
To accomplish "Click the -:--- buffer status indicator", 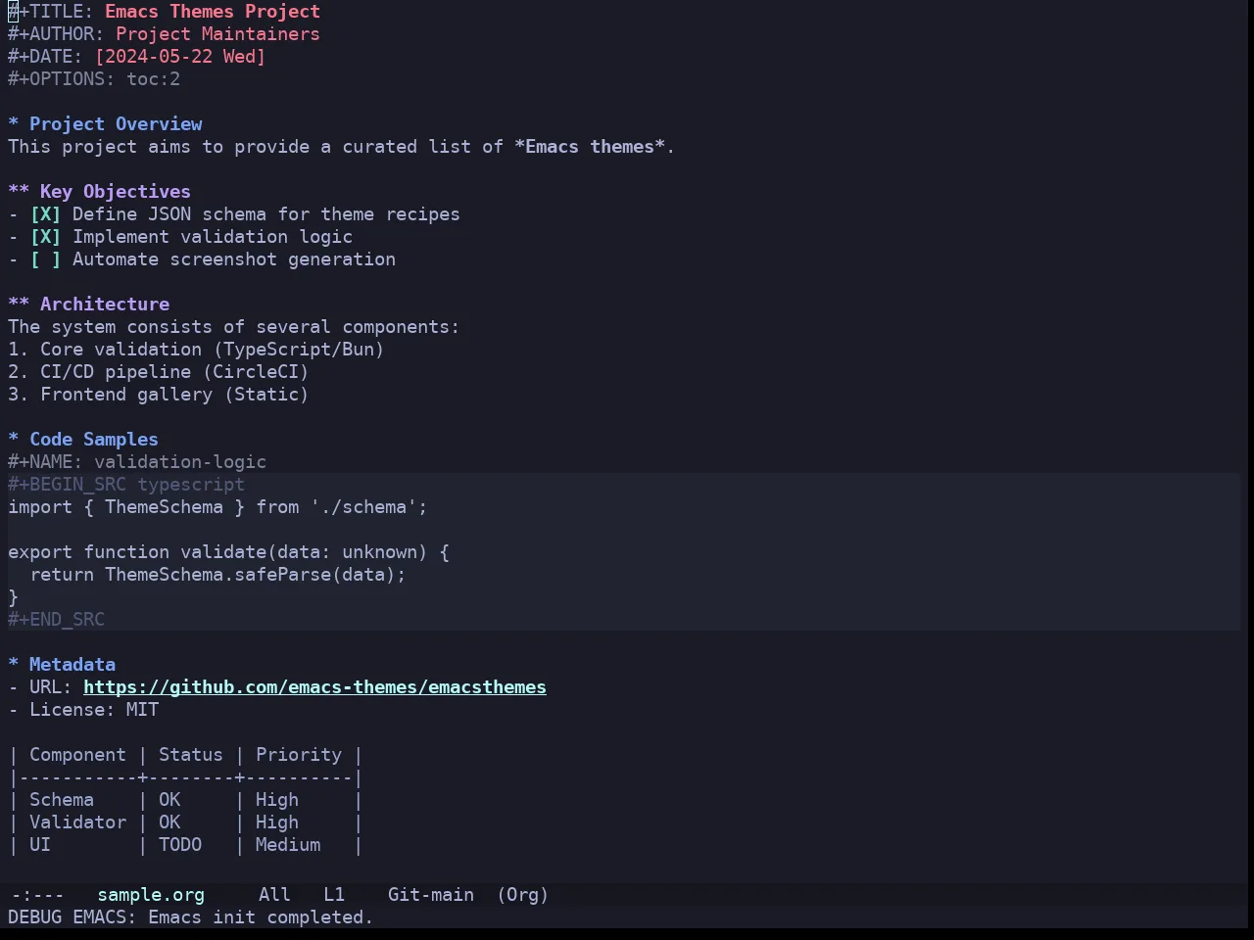I will [37, 895].
